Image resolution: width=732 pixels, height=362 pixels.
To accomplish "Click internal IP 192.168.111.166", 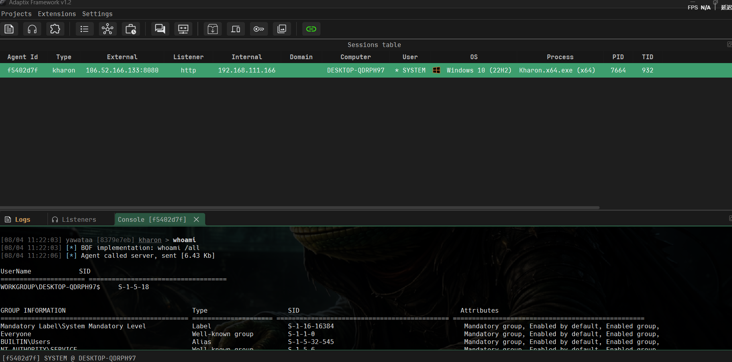I will coord(247,71).
